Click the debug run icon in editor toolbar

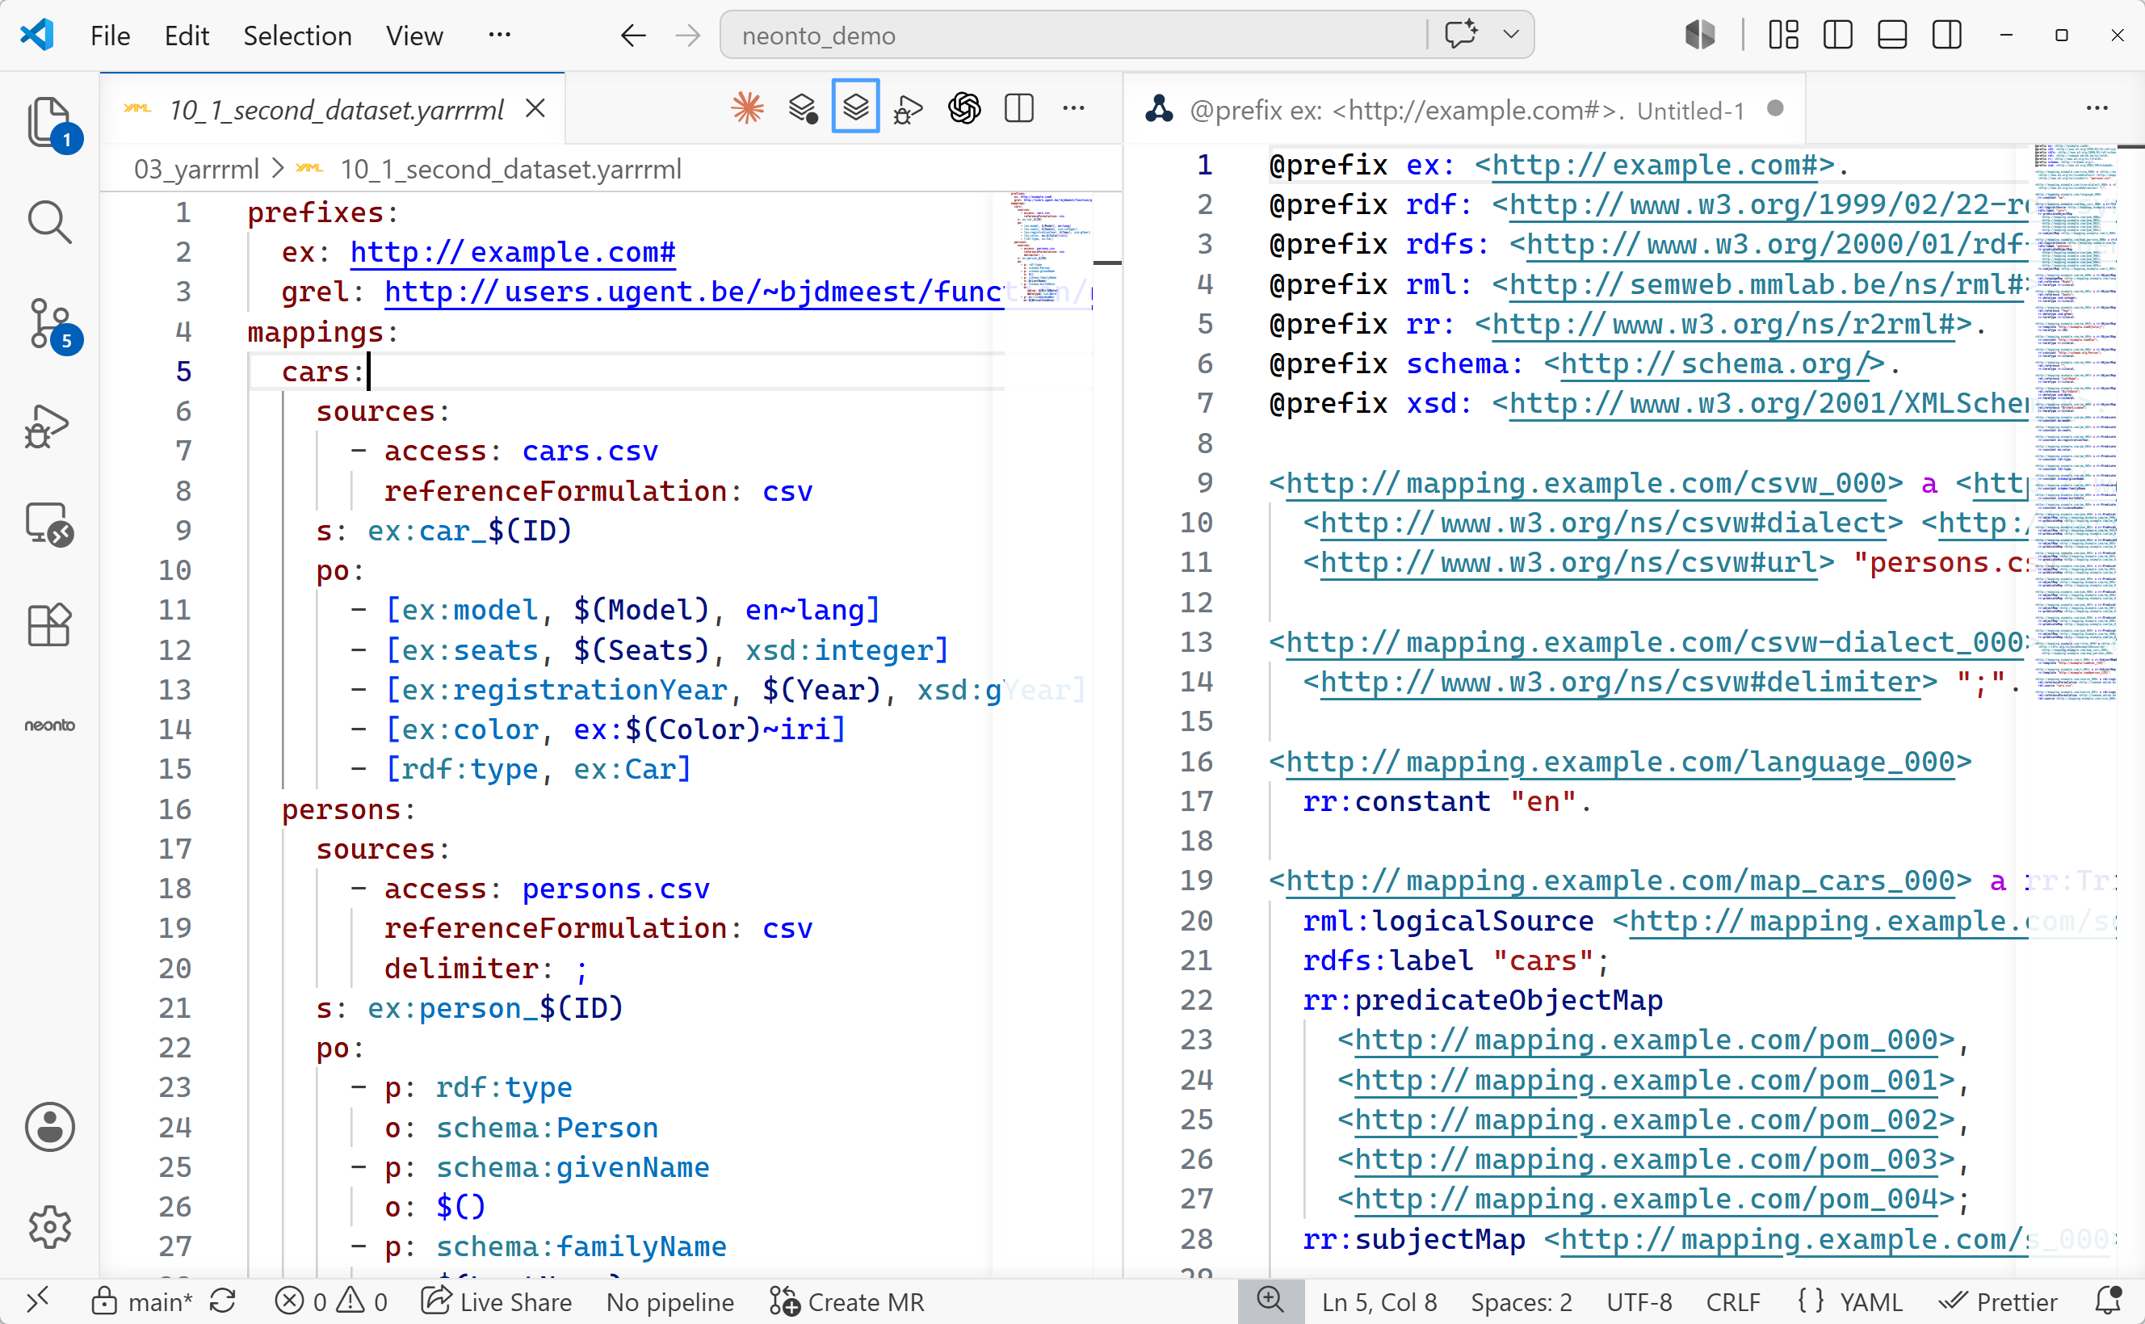coord(909,108)
